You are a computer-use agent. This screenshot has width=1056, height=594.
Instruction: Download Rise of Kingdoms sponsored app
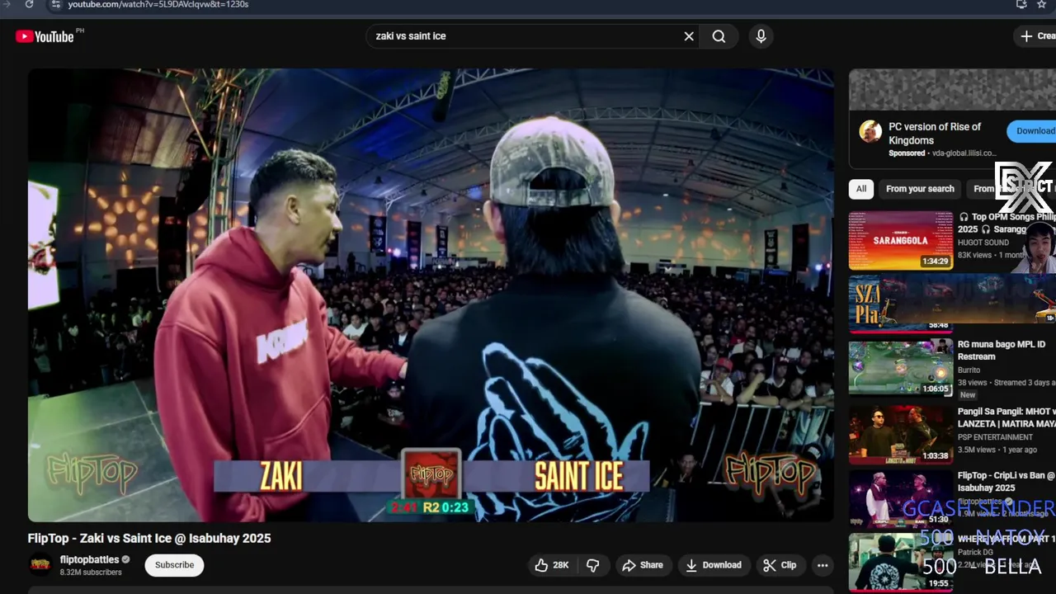tap(1033, 131)
